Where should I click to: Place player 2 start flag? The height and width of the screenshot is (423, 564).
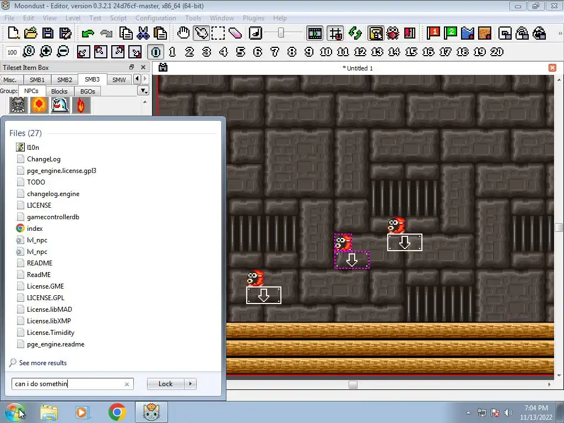(x=450, y=33)
